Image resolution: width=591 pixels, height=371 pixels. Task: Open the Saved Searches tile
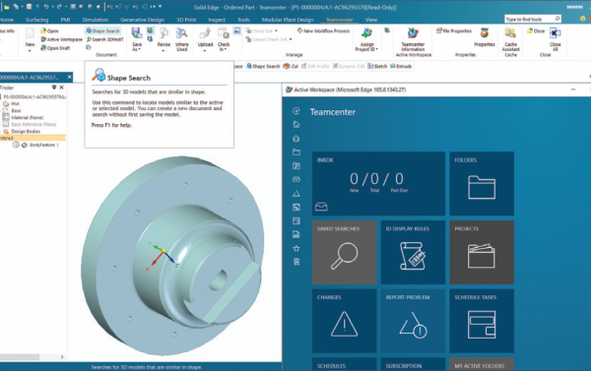pyautogui.click(x=344, y=252)
